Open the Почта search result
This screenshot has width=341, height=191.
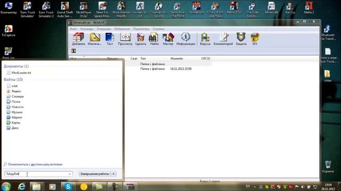(x=13, y=101)
